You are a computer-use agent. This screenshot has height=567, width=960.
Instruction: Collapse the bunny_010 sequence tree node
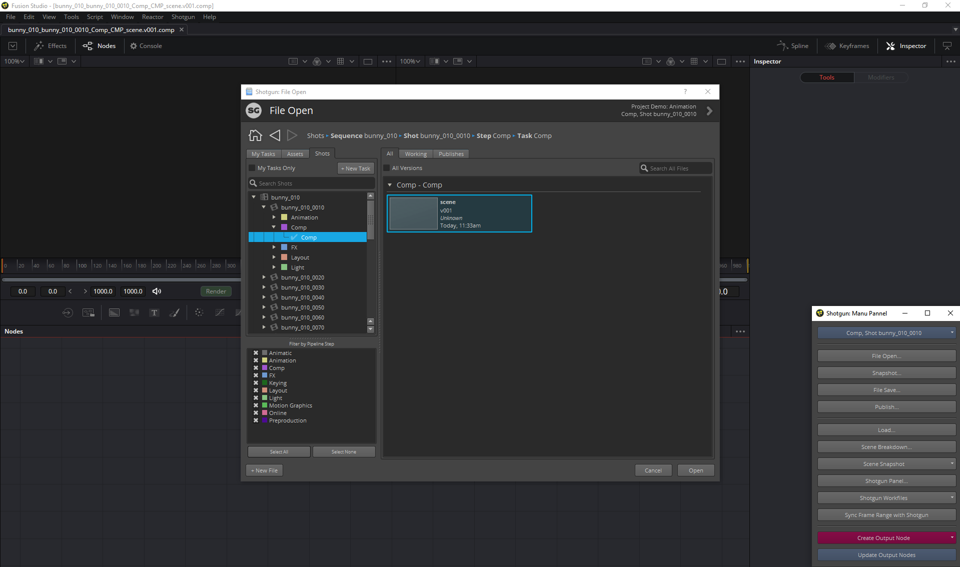[254, 197]
